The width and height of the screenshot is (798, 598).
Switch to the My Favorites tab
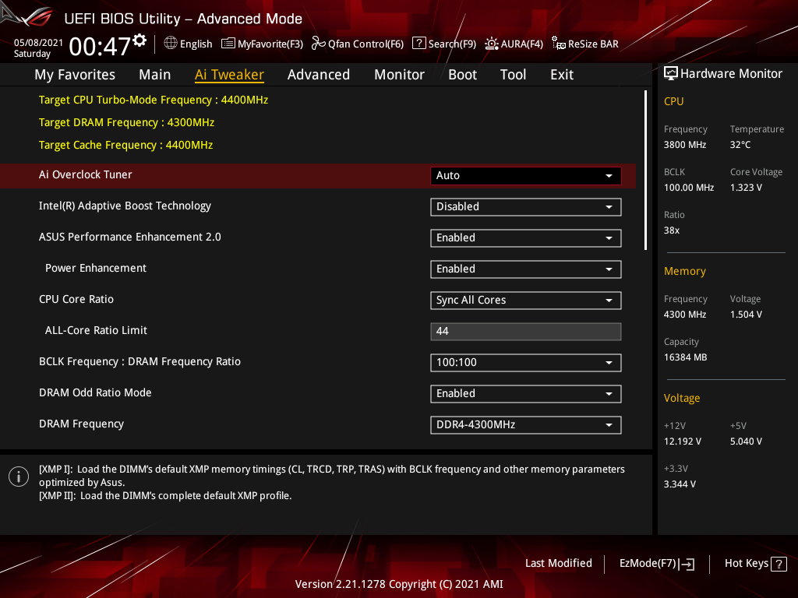pyautogui.click(x=75, y=75)
